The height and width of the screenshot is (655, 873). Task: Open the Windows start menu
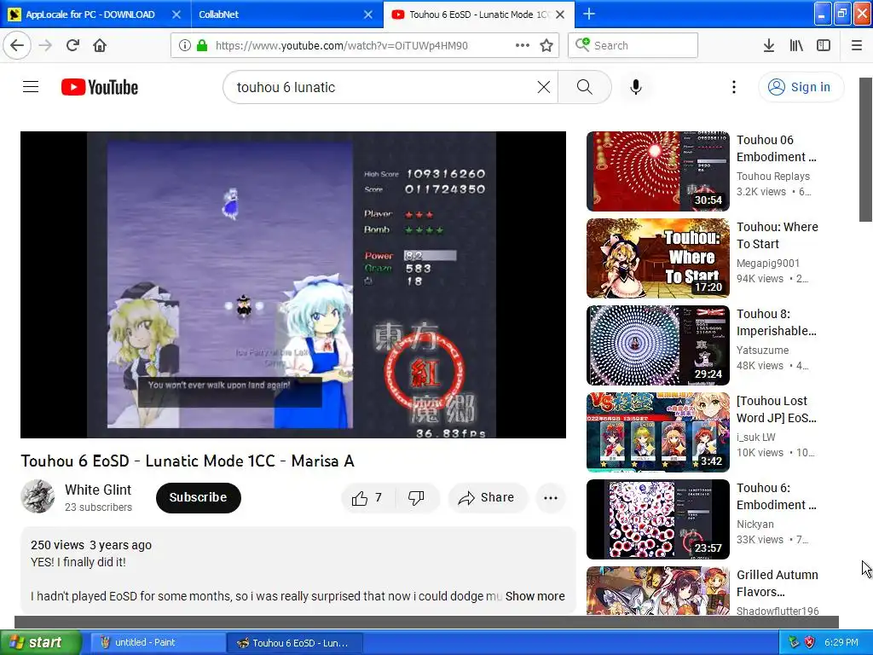[41, 643]
